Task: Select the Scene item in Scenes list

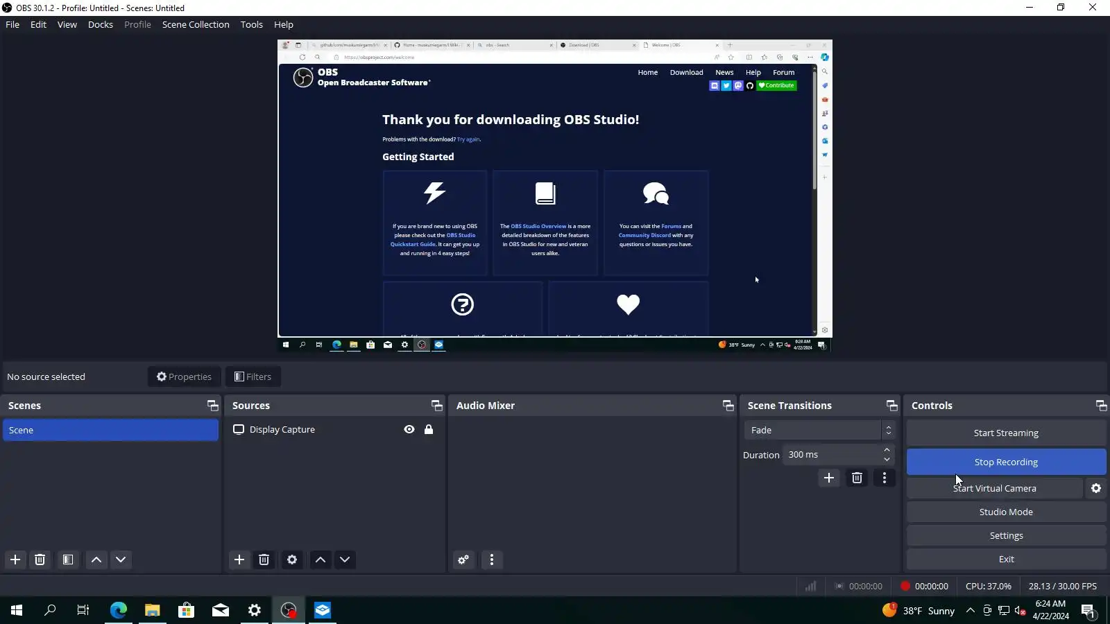Action: tap(110, 431)
